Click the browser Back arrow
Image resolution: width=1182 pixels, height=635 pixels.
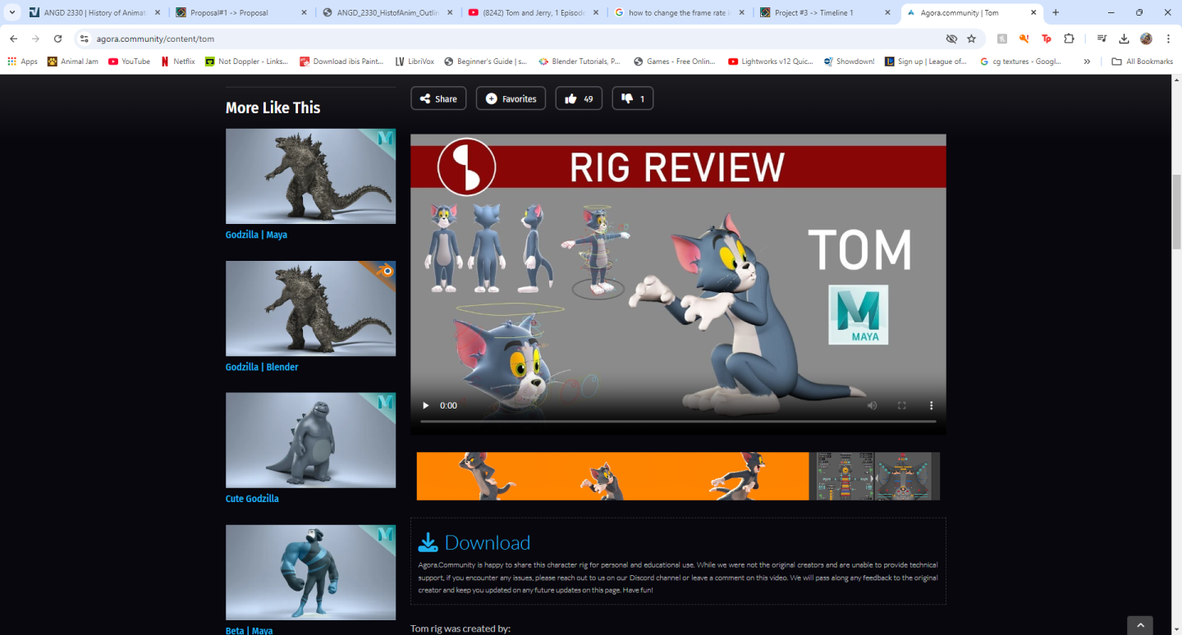13,39
